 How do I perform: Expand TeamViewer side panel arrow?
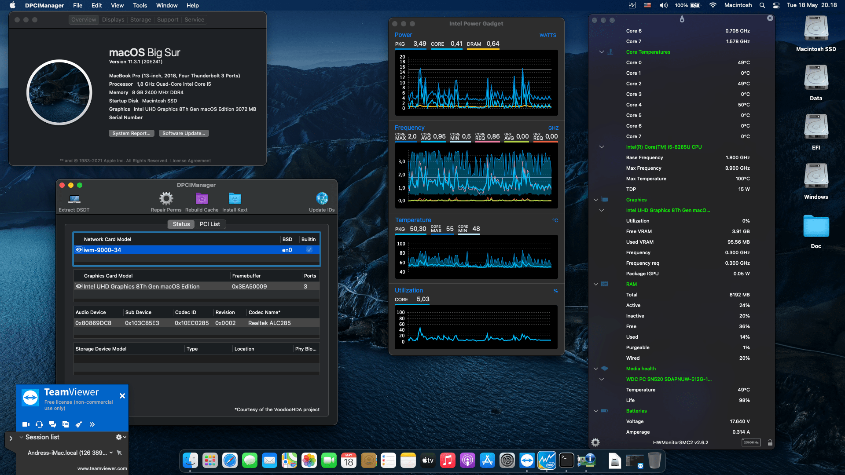tap(11, 438)
